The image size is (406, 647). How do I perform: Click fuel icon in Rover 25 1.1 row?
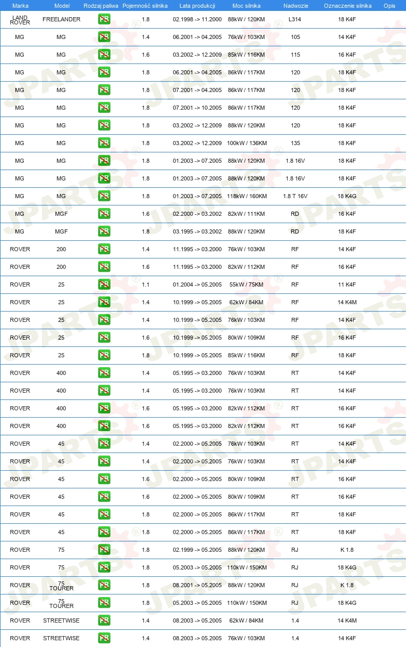click(x=104, y=284)
